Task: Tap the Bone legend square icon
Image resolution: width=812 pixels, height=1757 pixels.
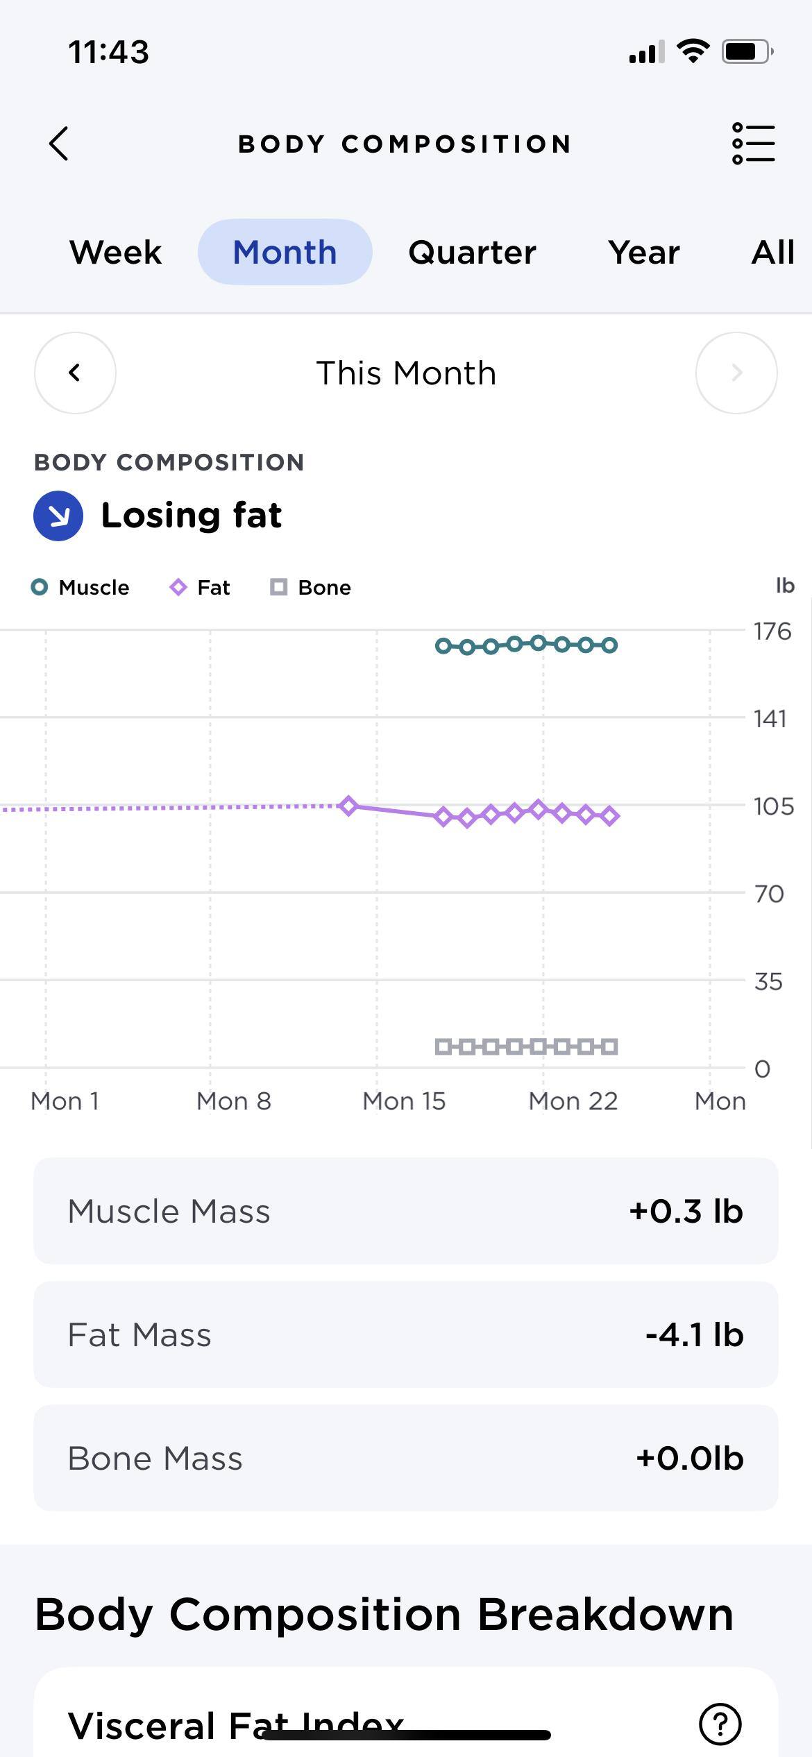Action: [278, 587]
